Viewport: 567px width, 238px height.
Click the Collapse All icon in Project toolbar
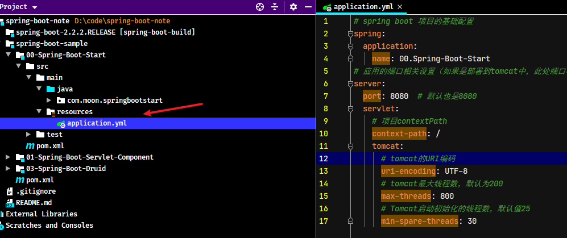tap(275, 7)
